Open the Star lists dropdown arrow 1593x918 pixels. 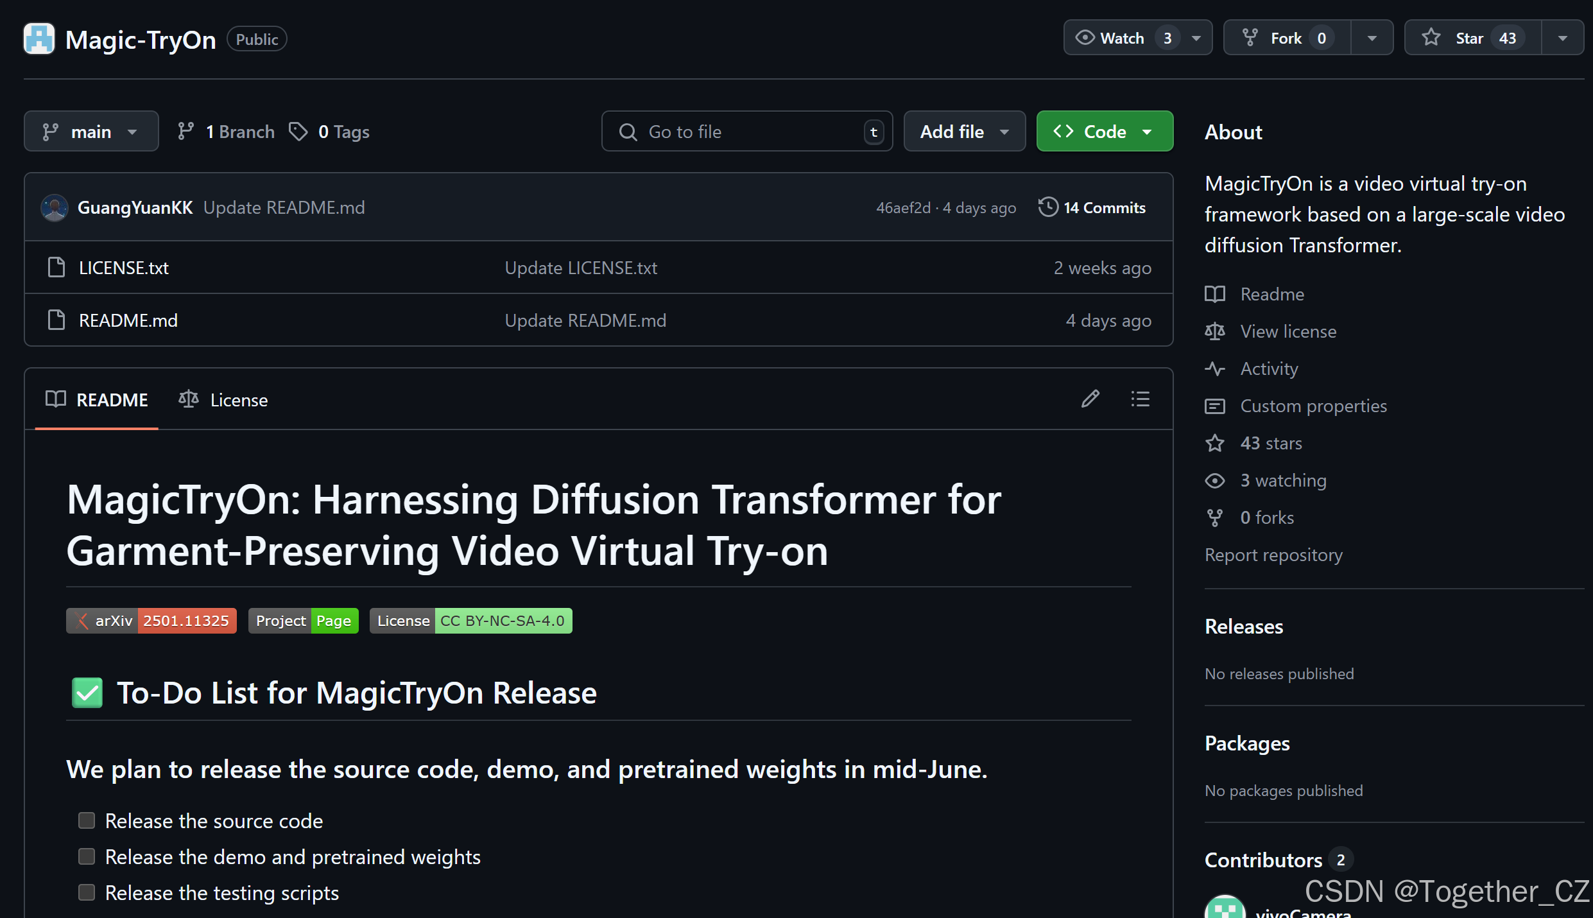[1563, 39]
